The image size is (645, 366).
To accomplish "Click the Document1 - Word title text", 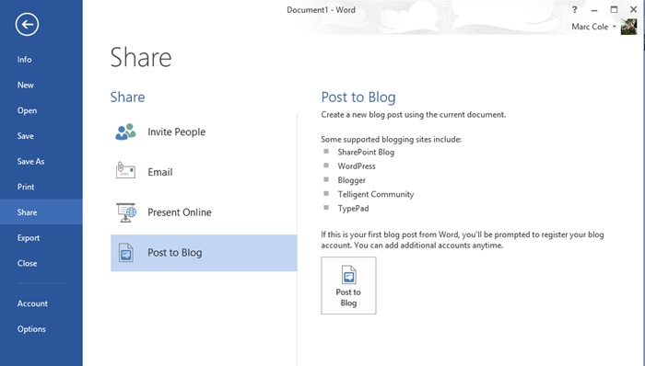I will click(x=321, y=10).
